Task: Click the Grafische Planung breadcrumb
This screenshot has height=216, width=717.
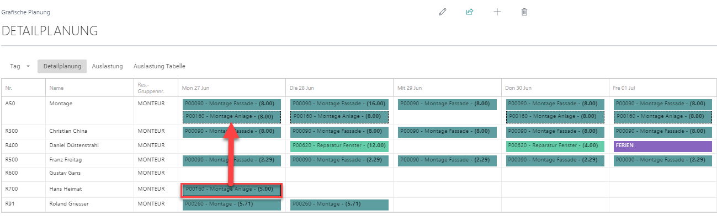Action: (x=26, y=12)
